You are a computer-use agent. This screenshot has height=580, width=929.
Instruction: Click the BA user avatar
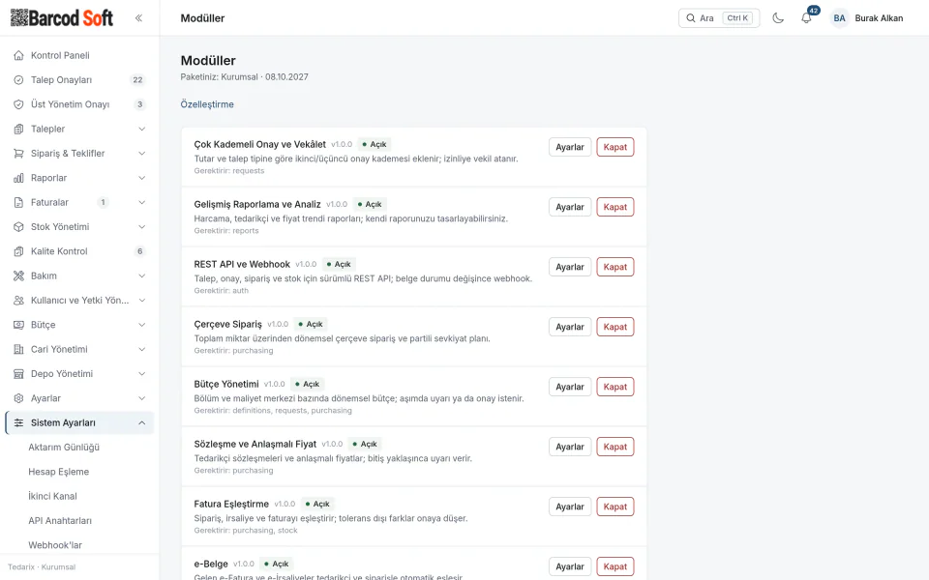839,17
